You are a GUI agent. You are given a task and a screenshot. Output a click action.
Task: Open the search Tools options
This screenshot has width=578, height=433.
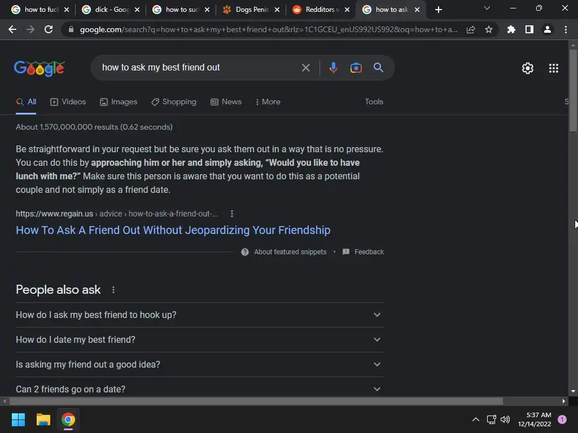pos(374,101)
